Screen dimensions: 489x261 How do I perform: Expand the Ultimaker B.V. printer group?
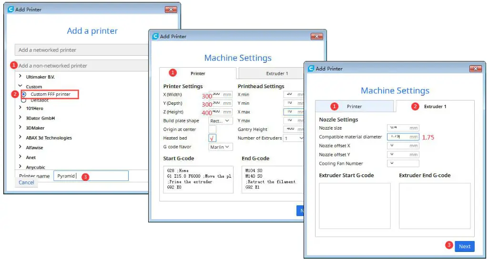(x=20, y=76)
